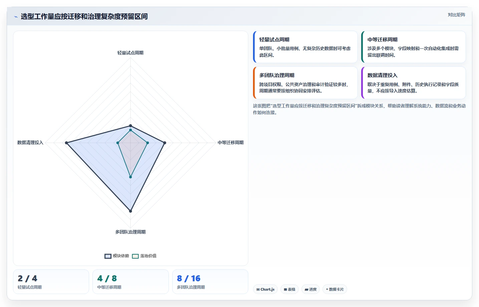Click the 模块依赖 data point on 数据清理投入 axis
Image resolution: width=479 pixels, height=307 pixels.
[x=66, y=143]
